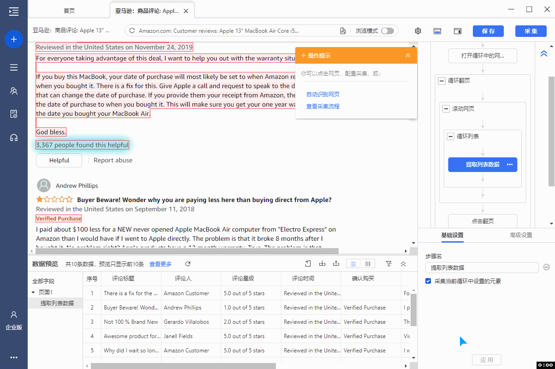
Task: Click the blue plus new task button
Action: (14, 39)
